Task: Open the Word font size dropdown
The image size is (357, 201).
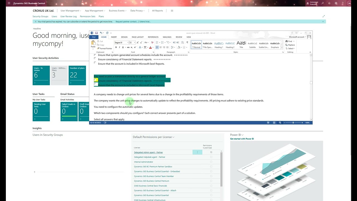Action: coord(134,42)
